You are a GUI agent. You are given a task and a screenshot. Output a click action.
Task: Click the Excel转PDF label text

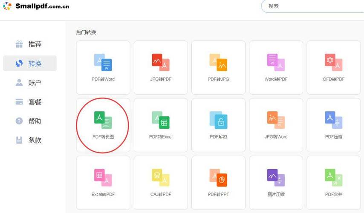click(103, 194)
